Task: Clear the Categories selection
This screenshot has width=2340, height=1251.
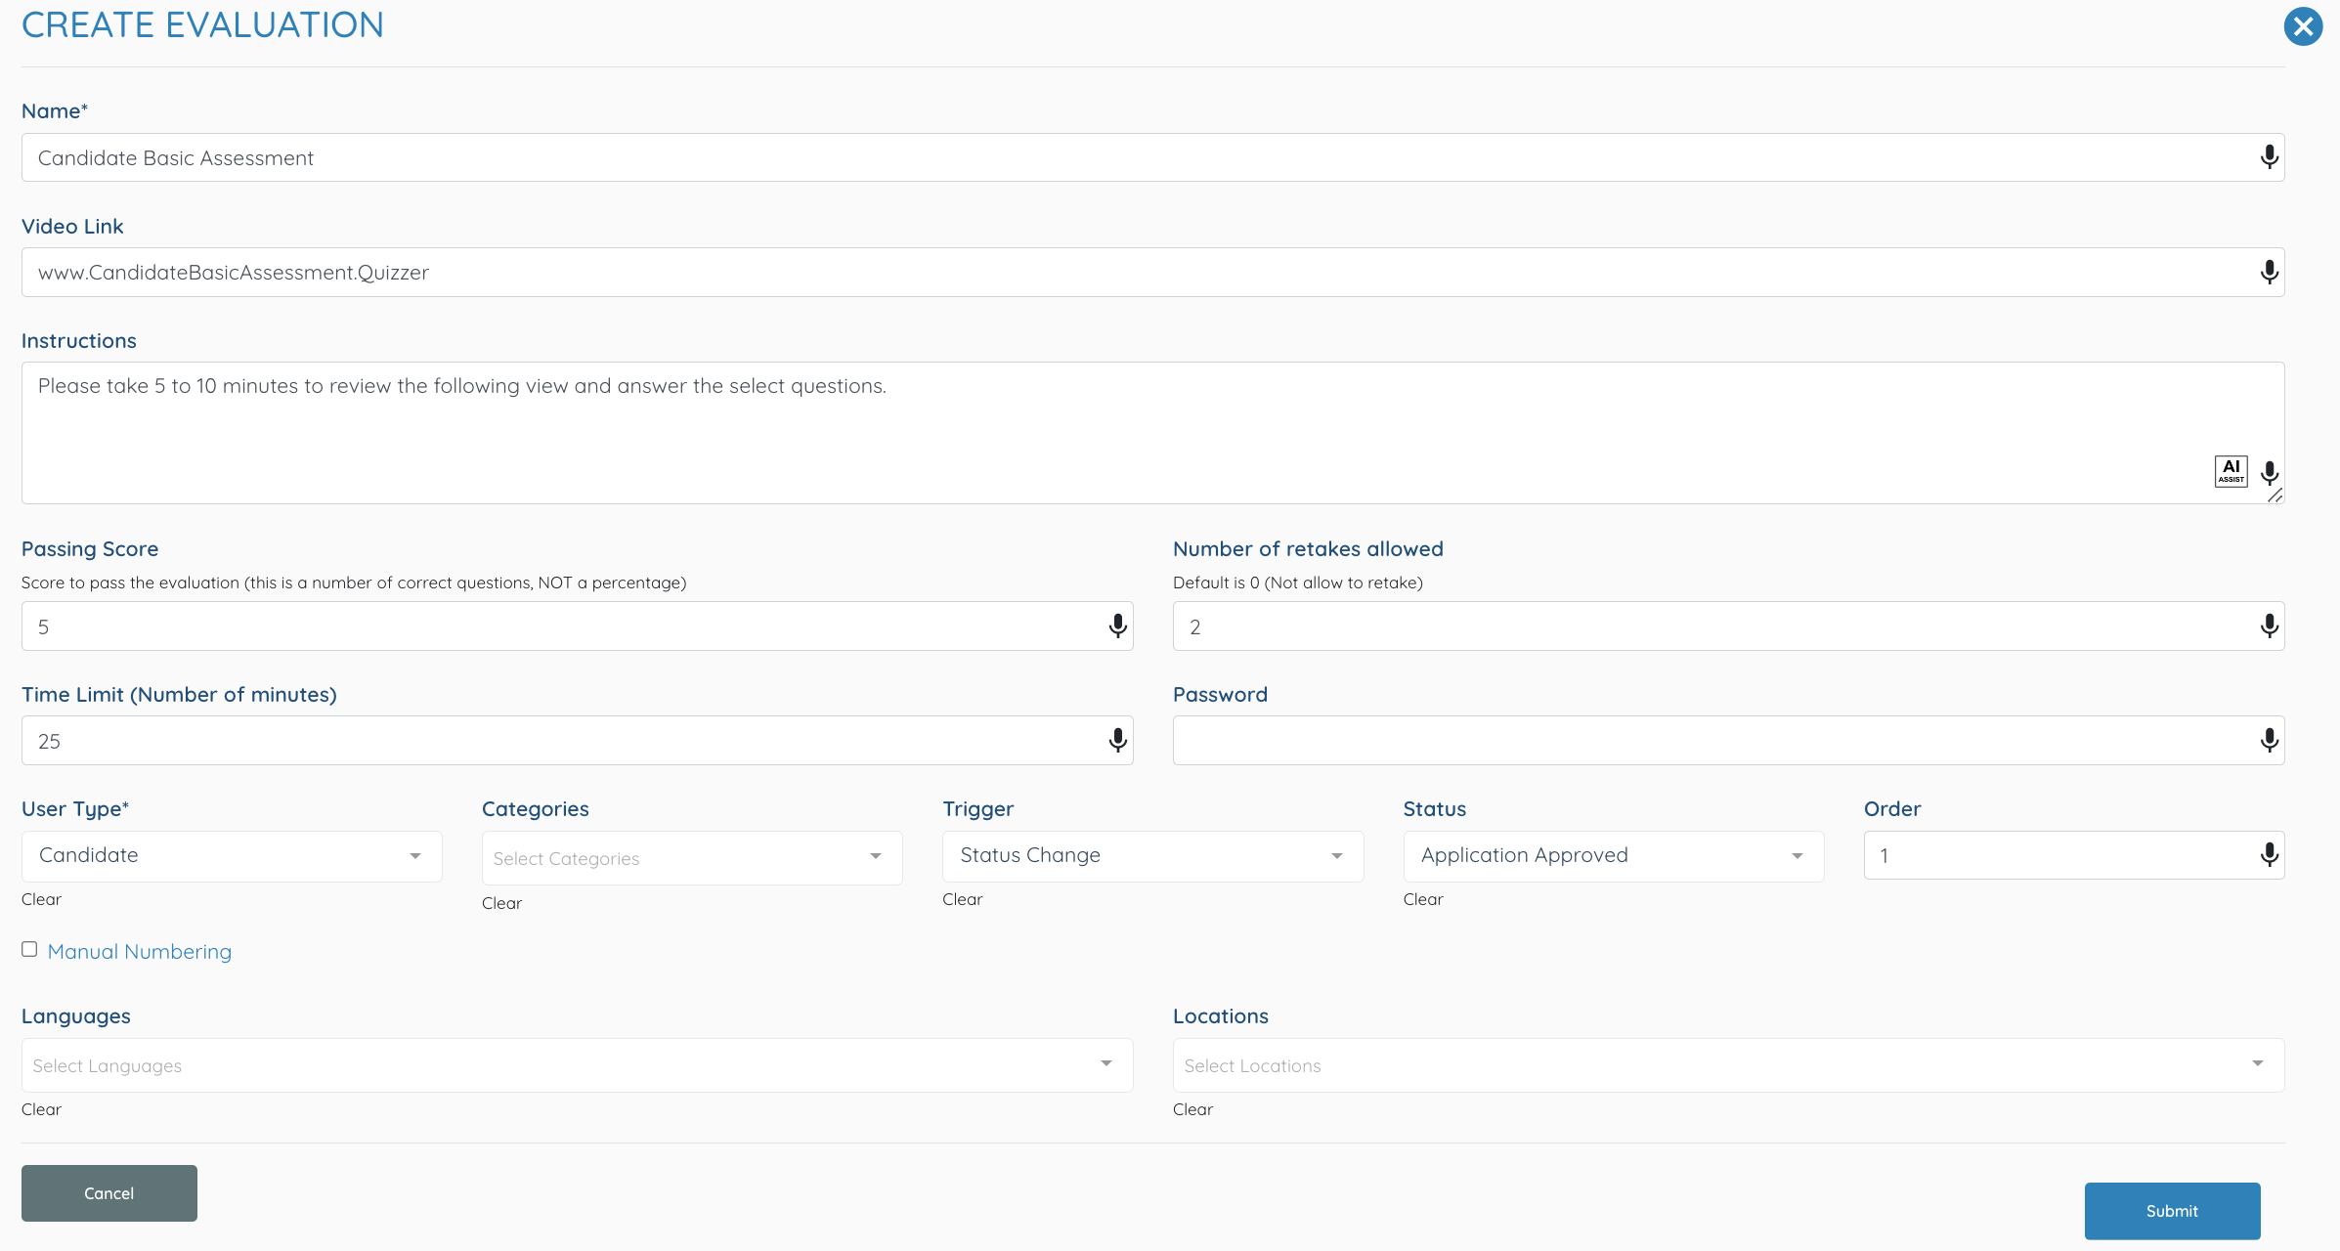Action: pos(501,903)
